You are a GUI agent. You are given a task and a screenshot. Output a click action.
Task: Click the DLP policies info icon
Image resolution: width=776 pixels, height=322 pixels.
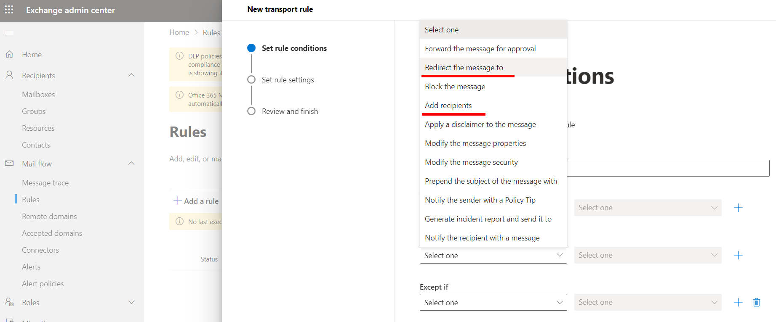(179, 55)
